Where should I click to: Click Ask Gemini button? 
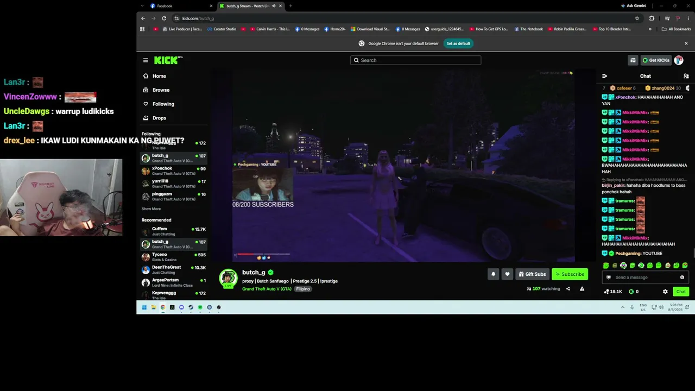point(634,6)
